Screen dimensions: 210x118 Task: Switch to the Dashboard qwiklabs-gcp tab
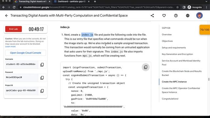pos(72,1)
